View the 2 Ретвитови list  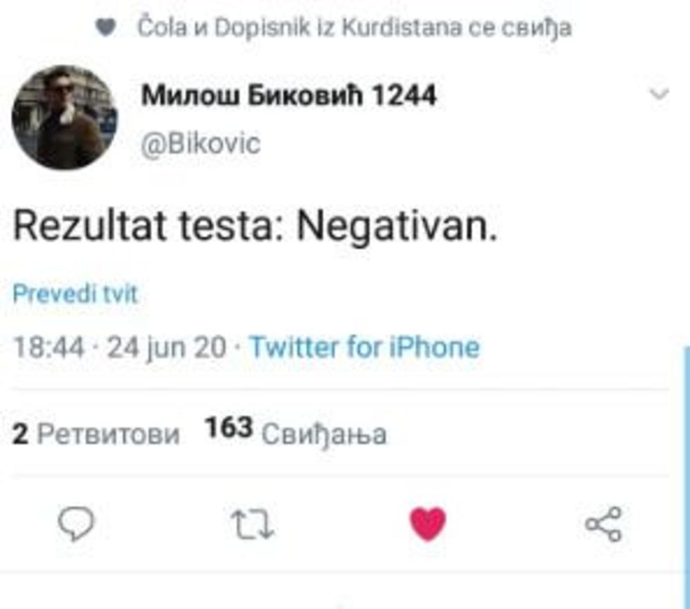[96, 434]
